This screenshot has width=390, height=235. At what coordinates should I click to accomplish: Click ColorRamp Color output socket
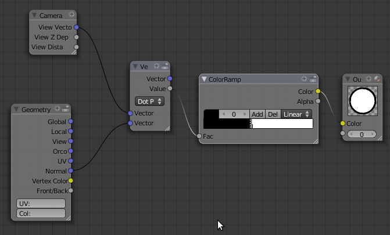[318, 92]
